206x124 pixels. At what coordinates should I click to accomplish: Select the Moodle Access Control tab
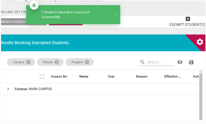[x=14, y=22]
